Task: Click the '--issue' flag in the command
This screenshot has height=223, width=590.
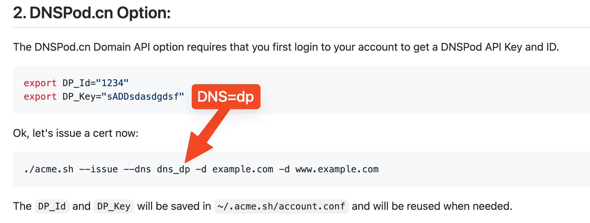Action: coord(99,169)
